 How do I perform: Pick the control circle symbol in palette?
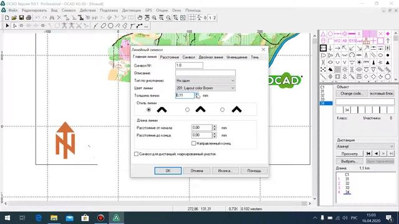coord(330,34)
